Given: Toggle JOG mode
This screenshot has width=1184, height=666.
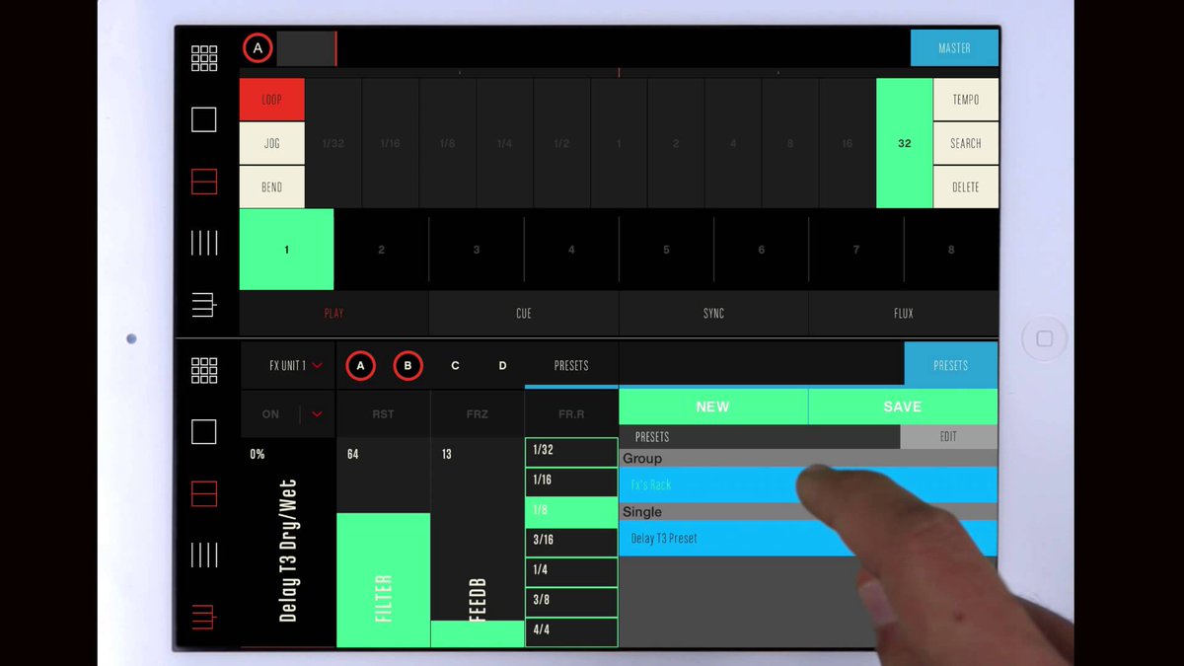Looking at the screenshot, I should (x=272, y=143).
